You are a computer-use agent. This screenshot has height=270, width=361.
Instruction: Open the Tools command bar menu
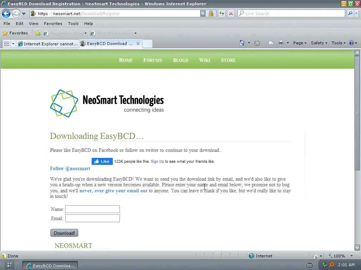[x=338, y=43]
